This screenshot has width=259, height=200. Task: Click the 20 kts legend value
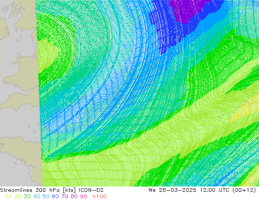(x=18, y=196)
